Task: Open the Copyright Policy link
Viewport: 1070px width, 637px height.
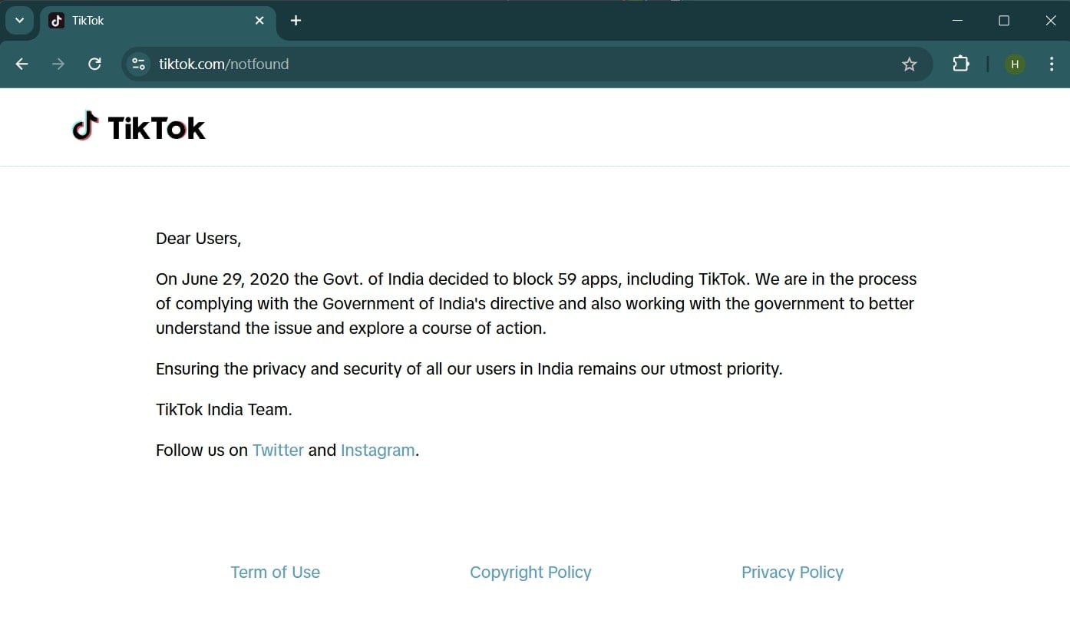Action: click(530, 573)
